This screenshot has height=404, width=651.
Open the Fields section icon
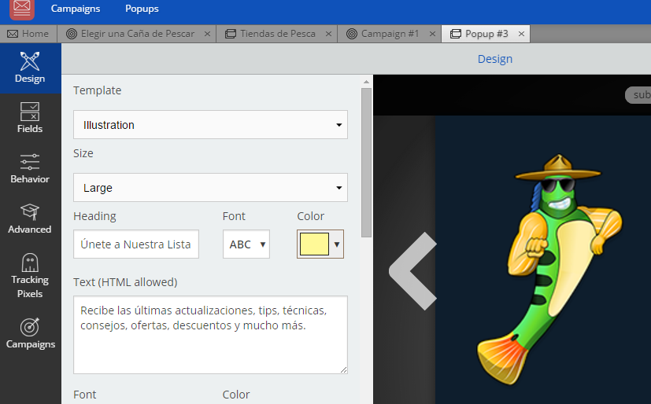pyautogui.click(x=30, y=118)
